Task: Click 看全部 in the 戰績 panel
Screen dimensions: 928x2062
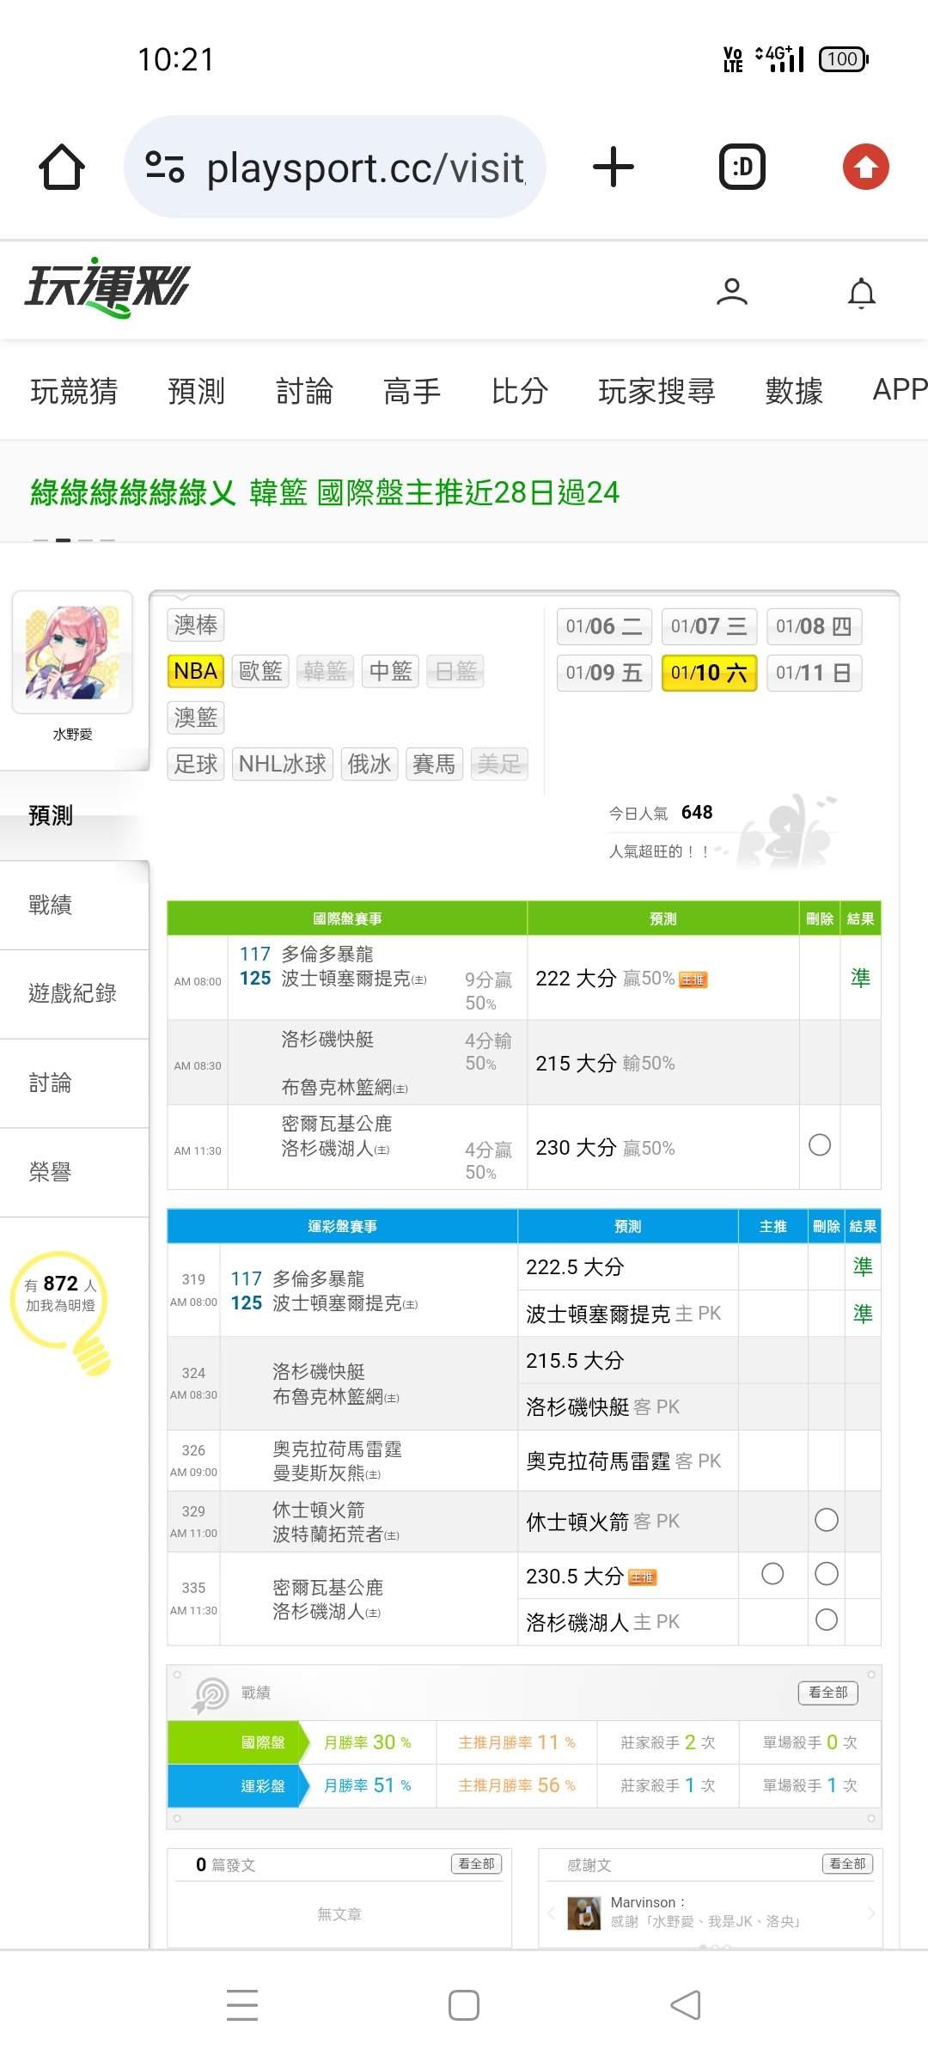Action: [827, 1693]
